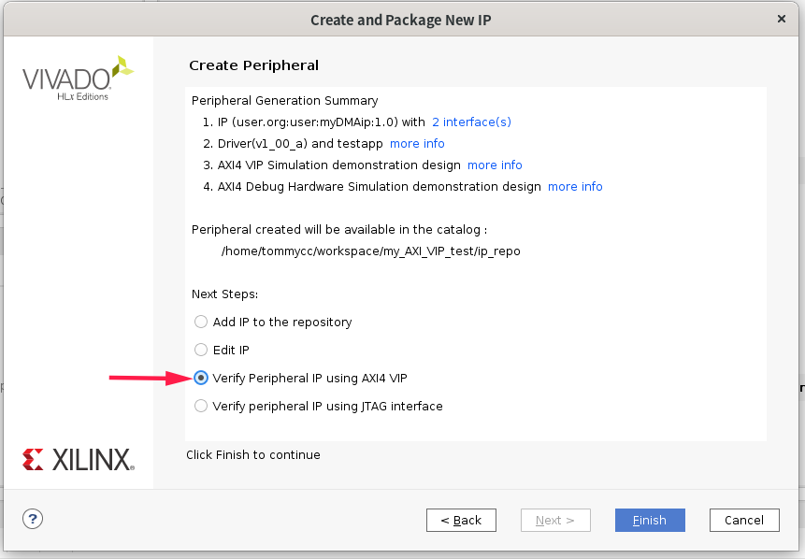Open more info for AXI4 Debug Hardware Simulation

pos(575,186)
